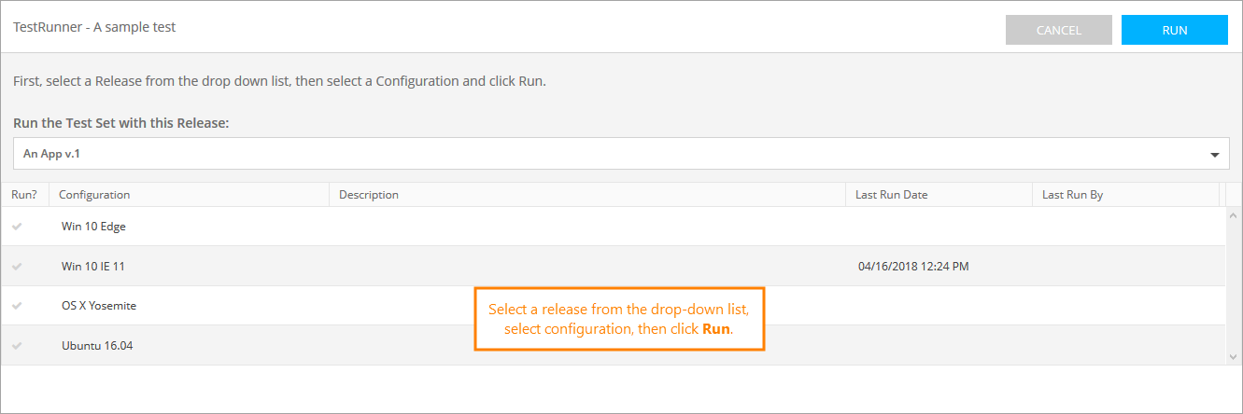Toggle the run checkmark for Win 10 Edge

[x=17, y=227]
